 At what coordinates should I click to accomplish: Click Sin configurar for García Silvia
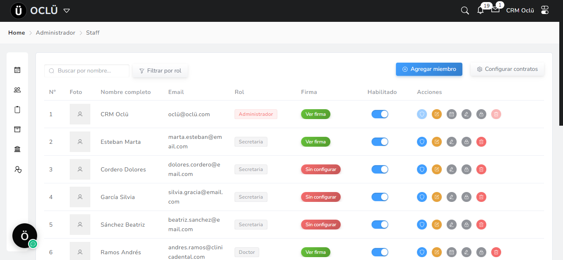(x=321, y=197)
